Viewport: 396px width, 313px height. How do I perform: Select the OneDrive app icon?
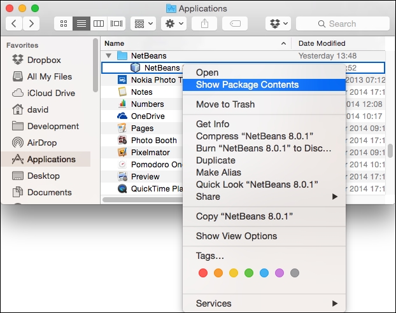coord(122,116)
